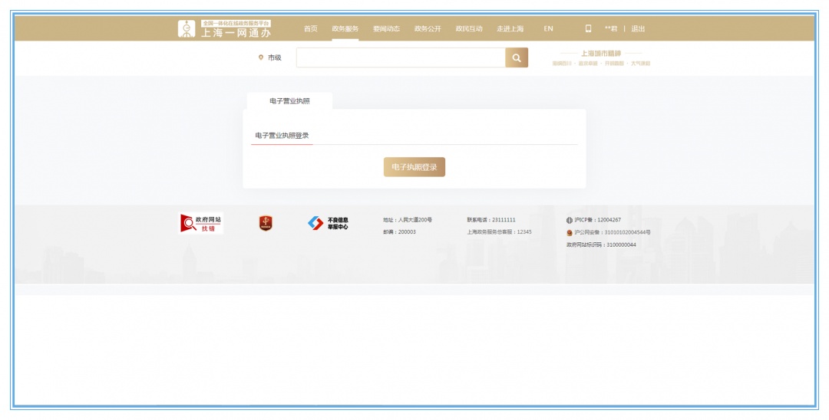The width and height of the screenshot is (829, 420).
Task: Click the location pin icon beside 市级
Action: point(261,57)
